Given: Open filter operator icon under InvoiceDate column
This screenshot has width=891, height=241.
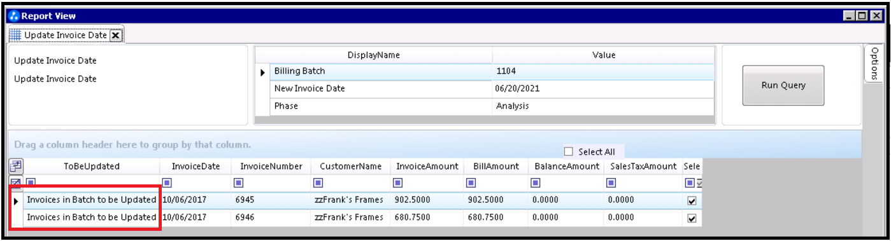Looking at the screenshot, I should tap(166, 183).
